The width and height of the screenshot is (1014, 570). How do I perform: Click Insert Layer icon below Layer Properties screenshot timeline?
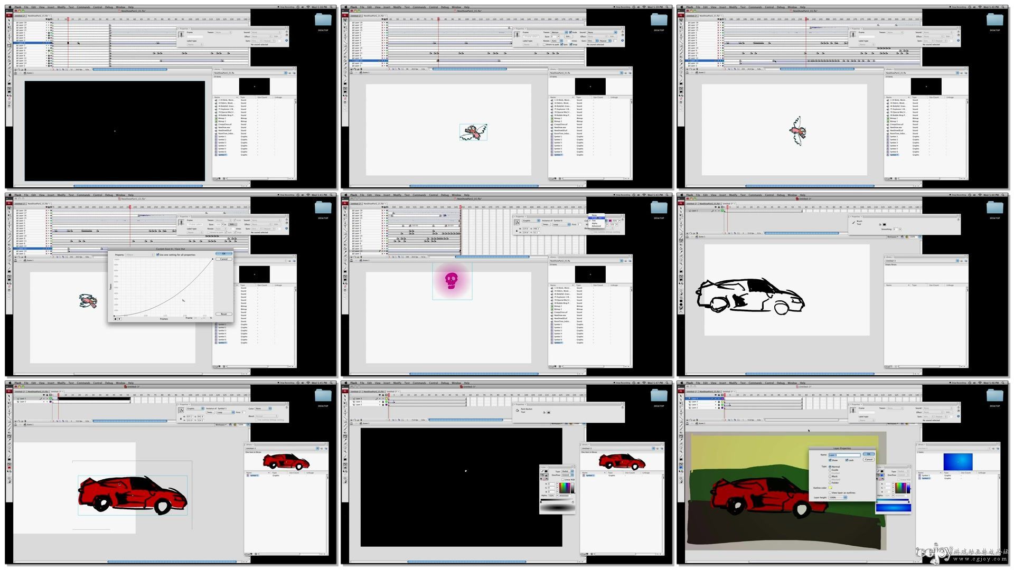pos(687,420)
